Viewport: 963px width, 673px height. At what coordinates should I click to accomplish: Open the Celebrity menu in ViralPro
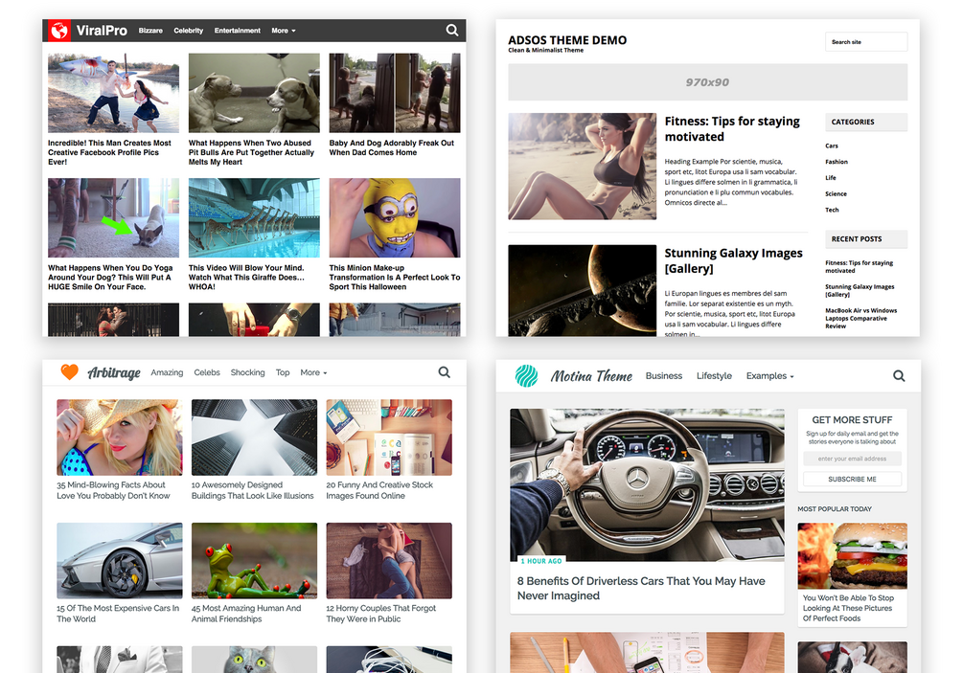(188, 30)
